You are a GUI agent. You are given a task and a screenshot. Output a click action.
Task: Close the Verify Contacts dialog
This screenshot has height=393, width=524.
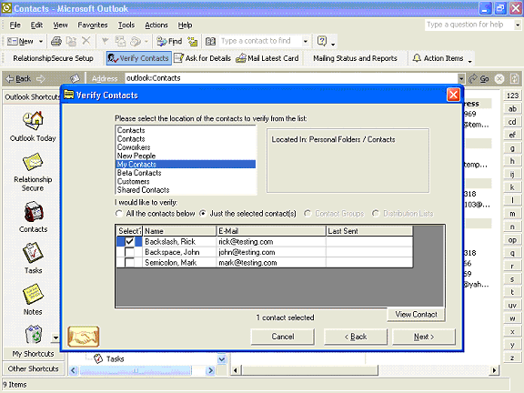(x=453, y=96)
